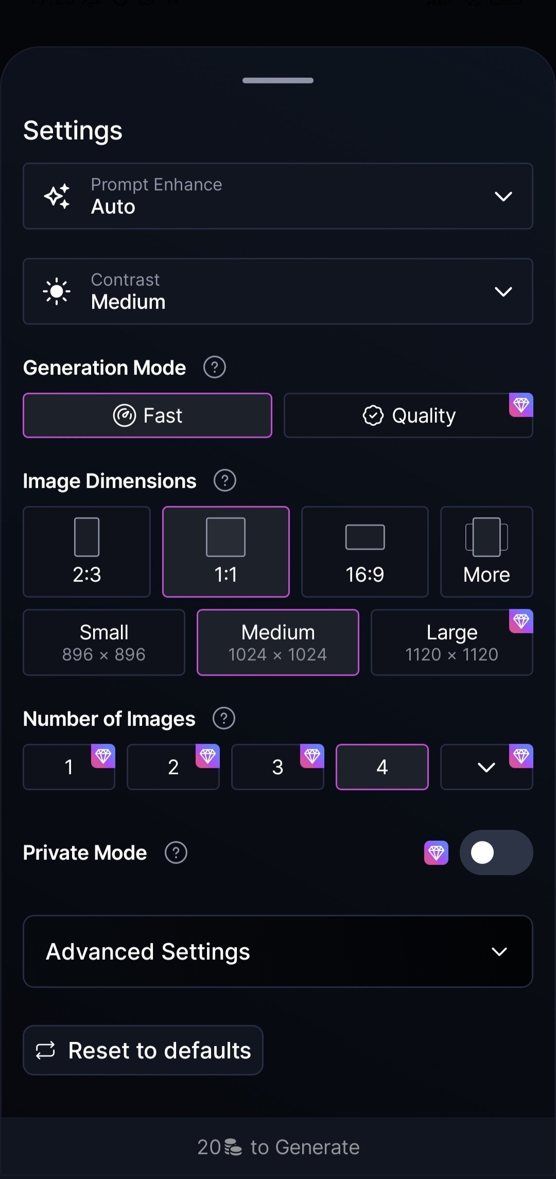Tap the diamond icon next to Private Mode

pyautogui.click(x=437, y=853)
